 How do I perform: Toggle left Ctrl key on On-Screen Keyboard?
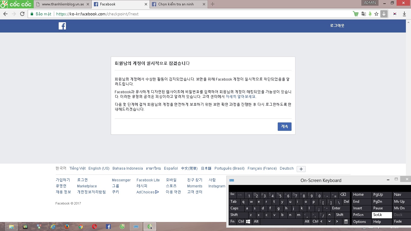click(x=241, y=222)
